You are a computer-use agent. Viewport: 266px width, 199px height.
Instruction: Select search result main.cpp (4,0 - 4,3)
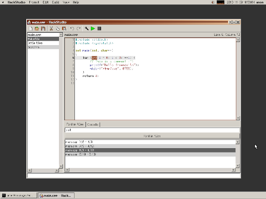click(150, 142)
